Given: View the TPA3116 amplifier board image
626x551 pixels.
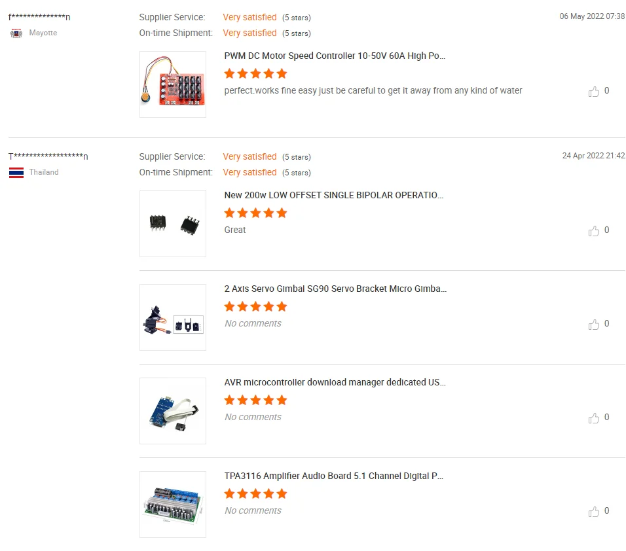Looking at the screenshot, I should 173,505.
